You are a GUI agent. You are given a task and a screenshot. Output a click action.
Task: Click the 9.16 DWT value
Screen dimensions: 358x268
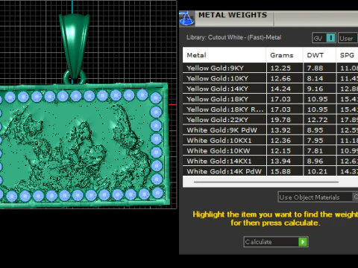pos(315,89)
